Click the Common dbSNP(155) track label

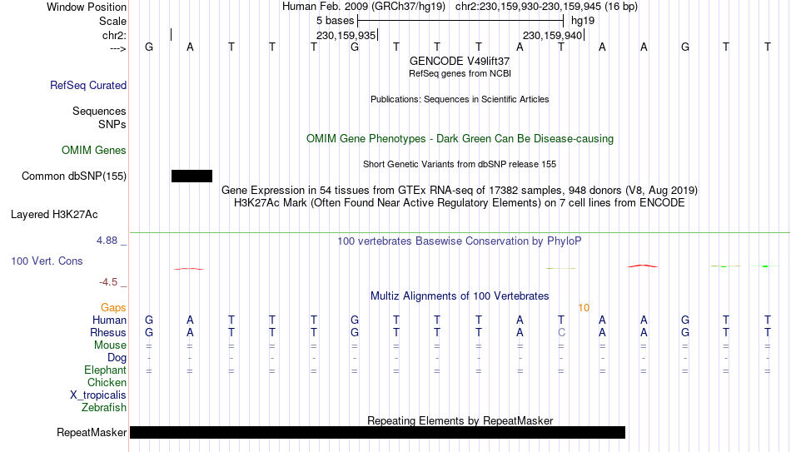74,176
